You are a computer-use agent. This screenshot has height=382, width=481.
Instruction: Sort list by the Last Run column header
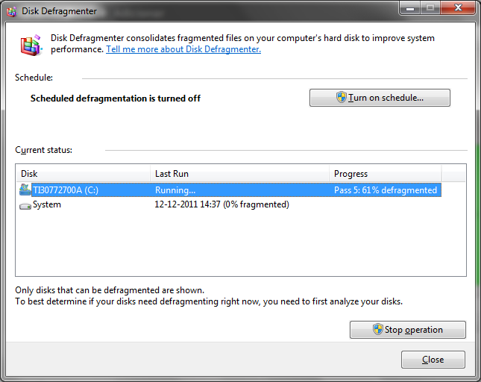[x=239, y=174]
